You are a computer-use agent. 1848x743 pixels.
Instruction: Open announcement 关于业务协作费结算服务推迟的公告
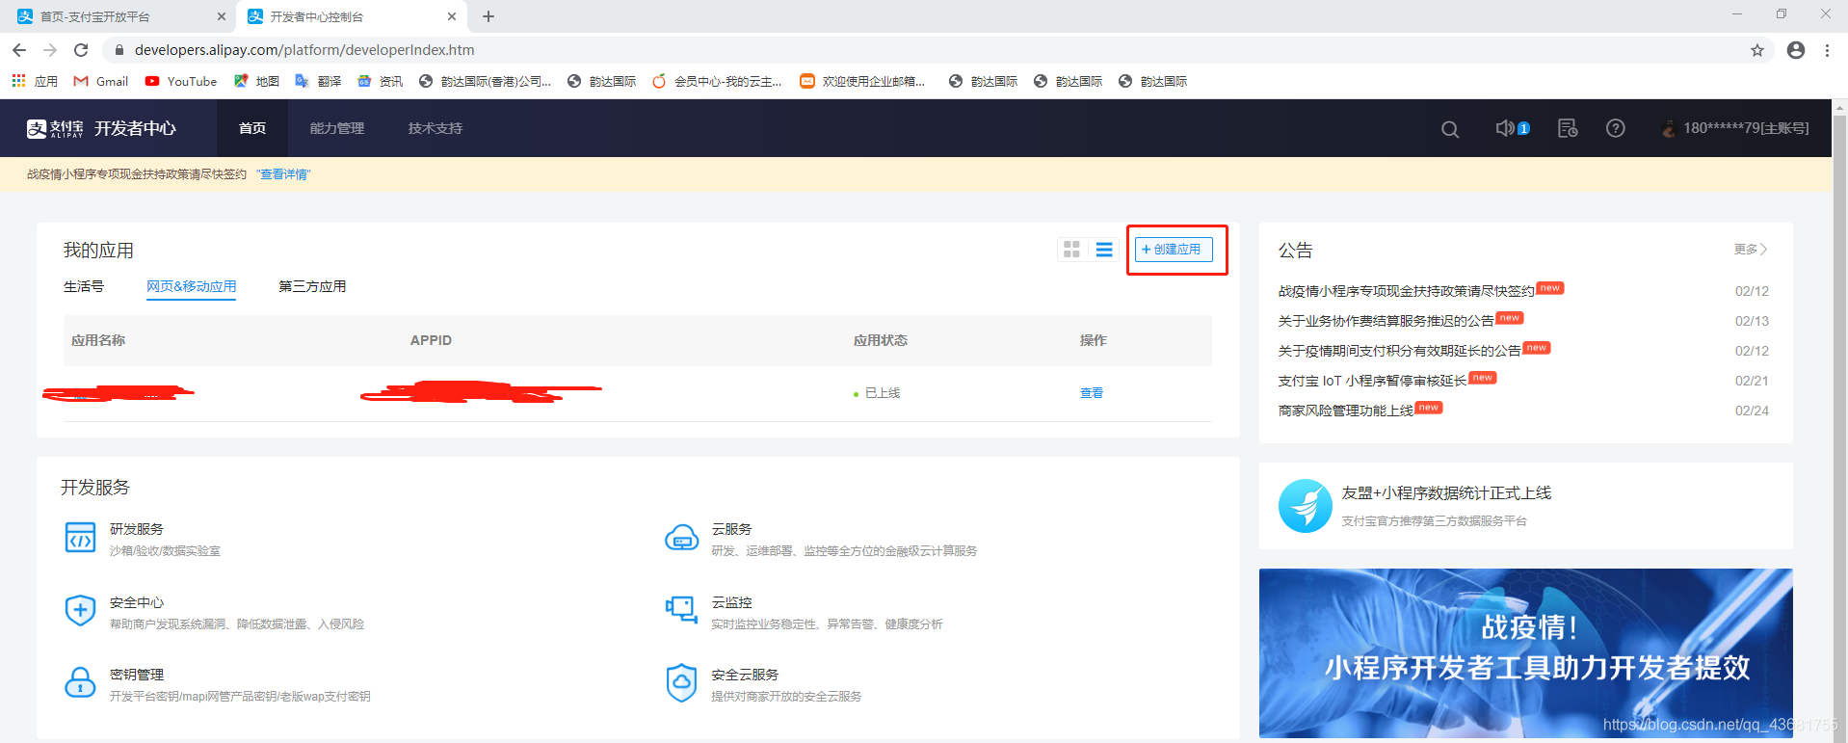pyautogui.click(x=1386, y=321)
